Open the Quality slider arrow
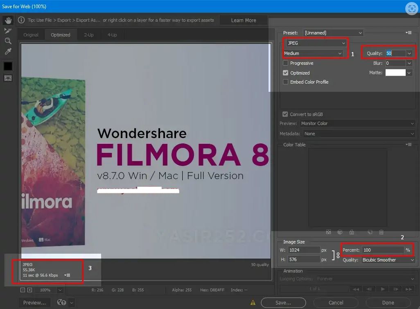This screenshot has height=309, width=420. click(409, 53)
